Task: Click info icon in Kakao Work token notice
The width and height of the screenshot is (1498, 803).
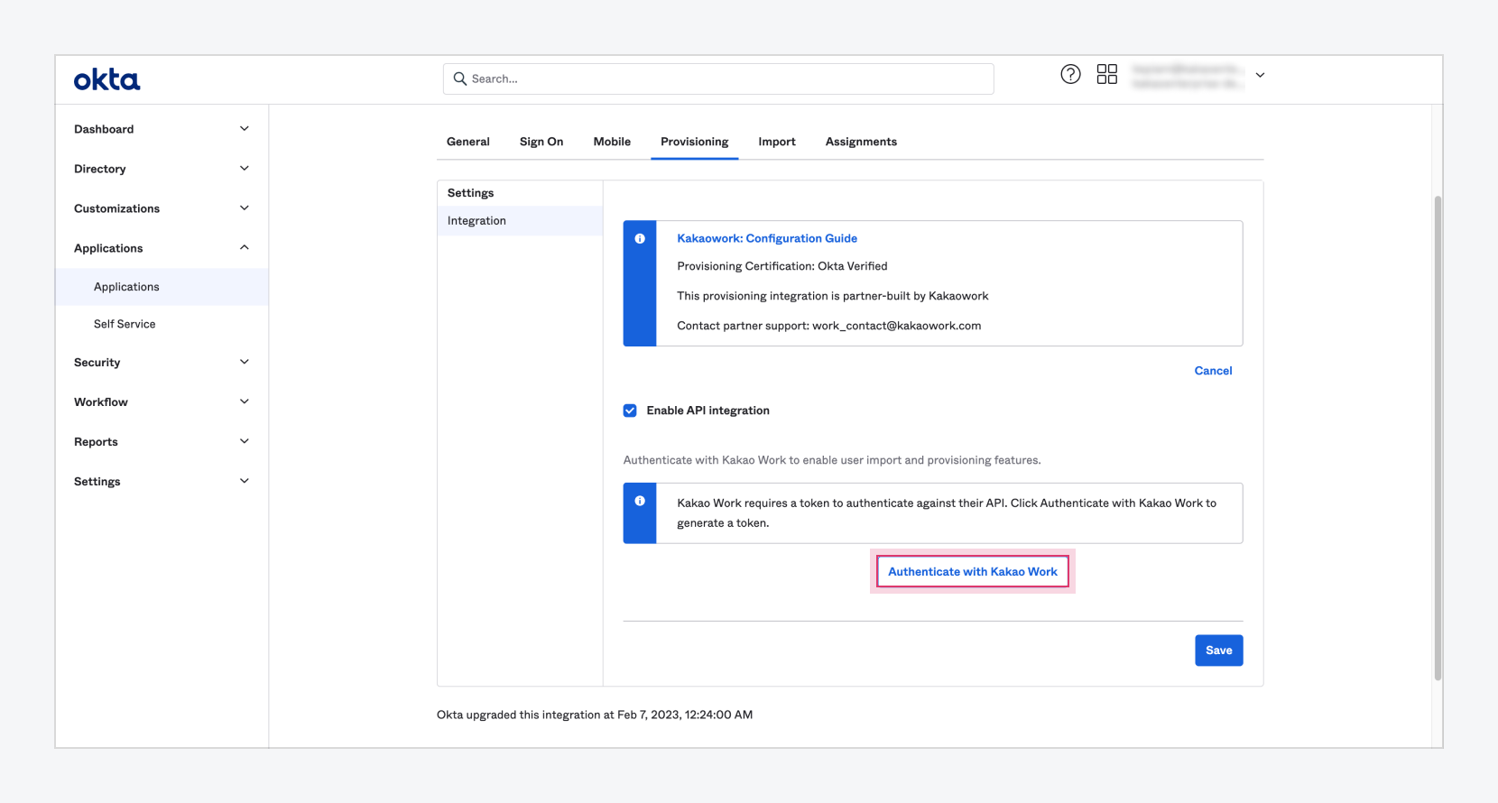Action: (640, 501)
